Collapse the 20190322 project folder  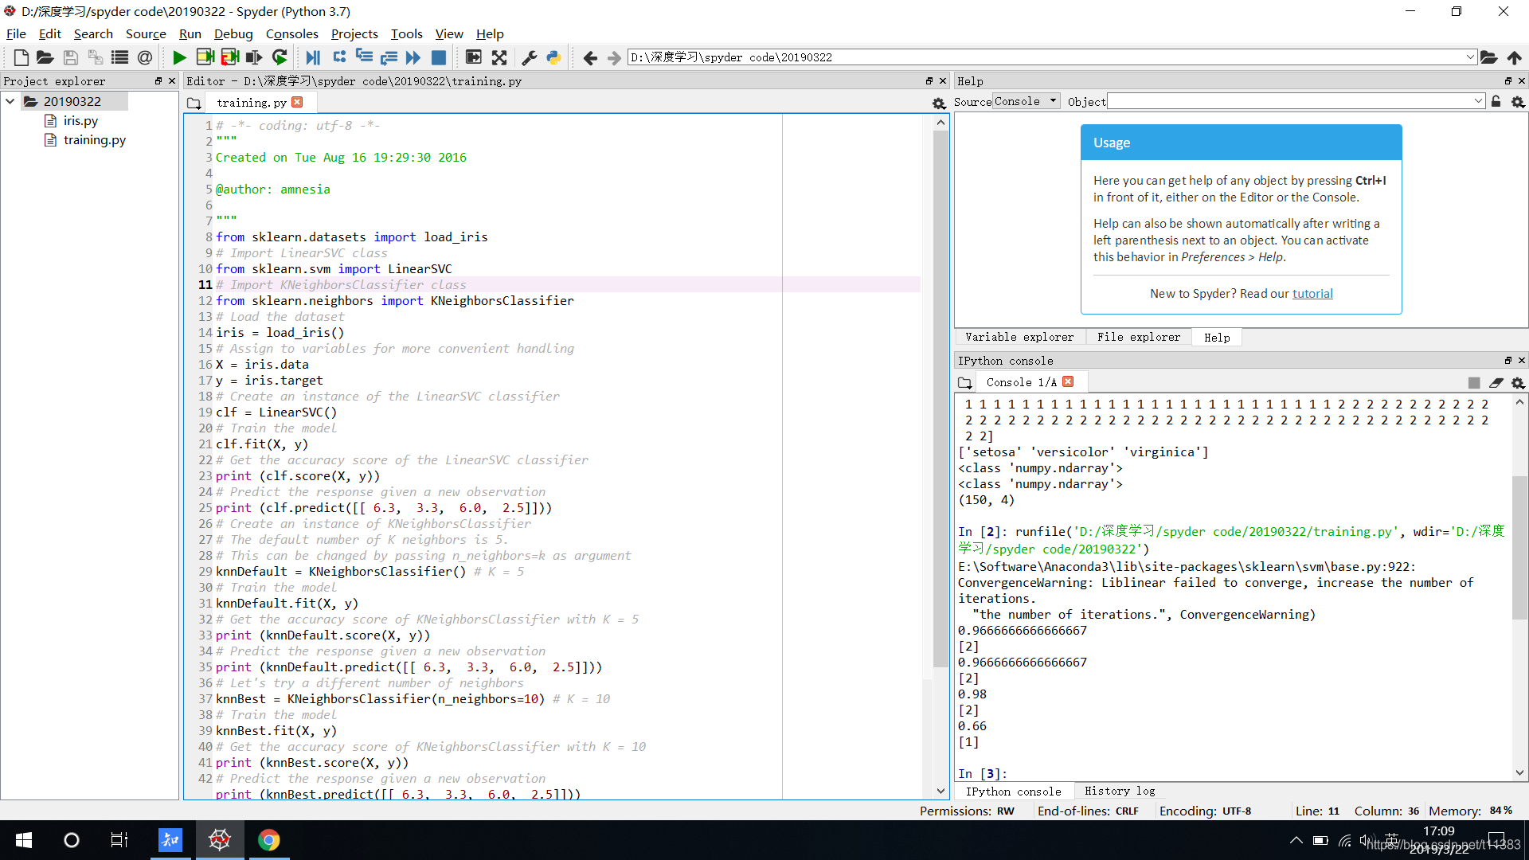(x=10, y=101)
